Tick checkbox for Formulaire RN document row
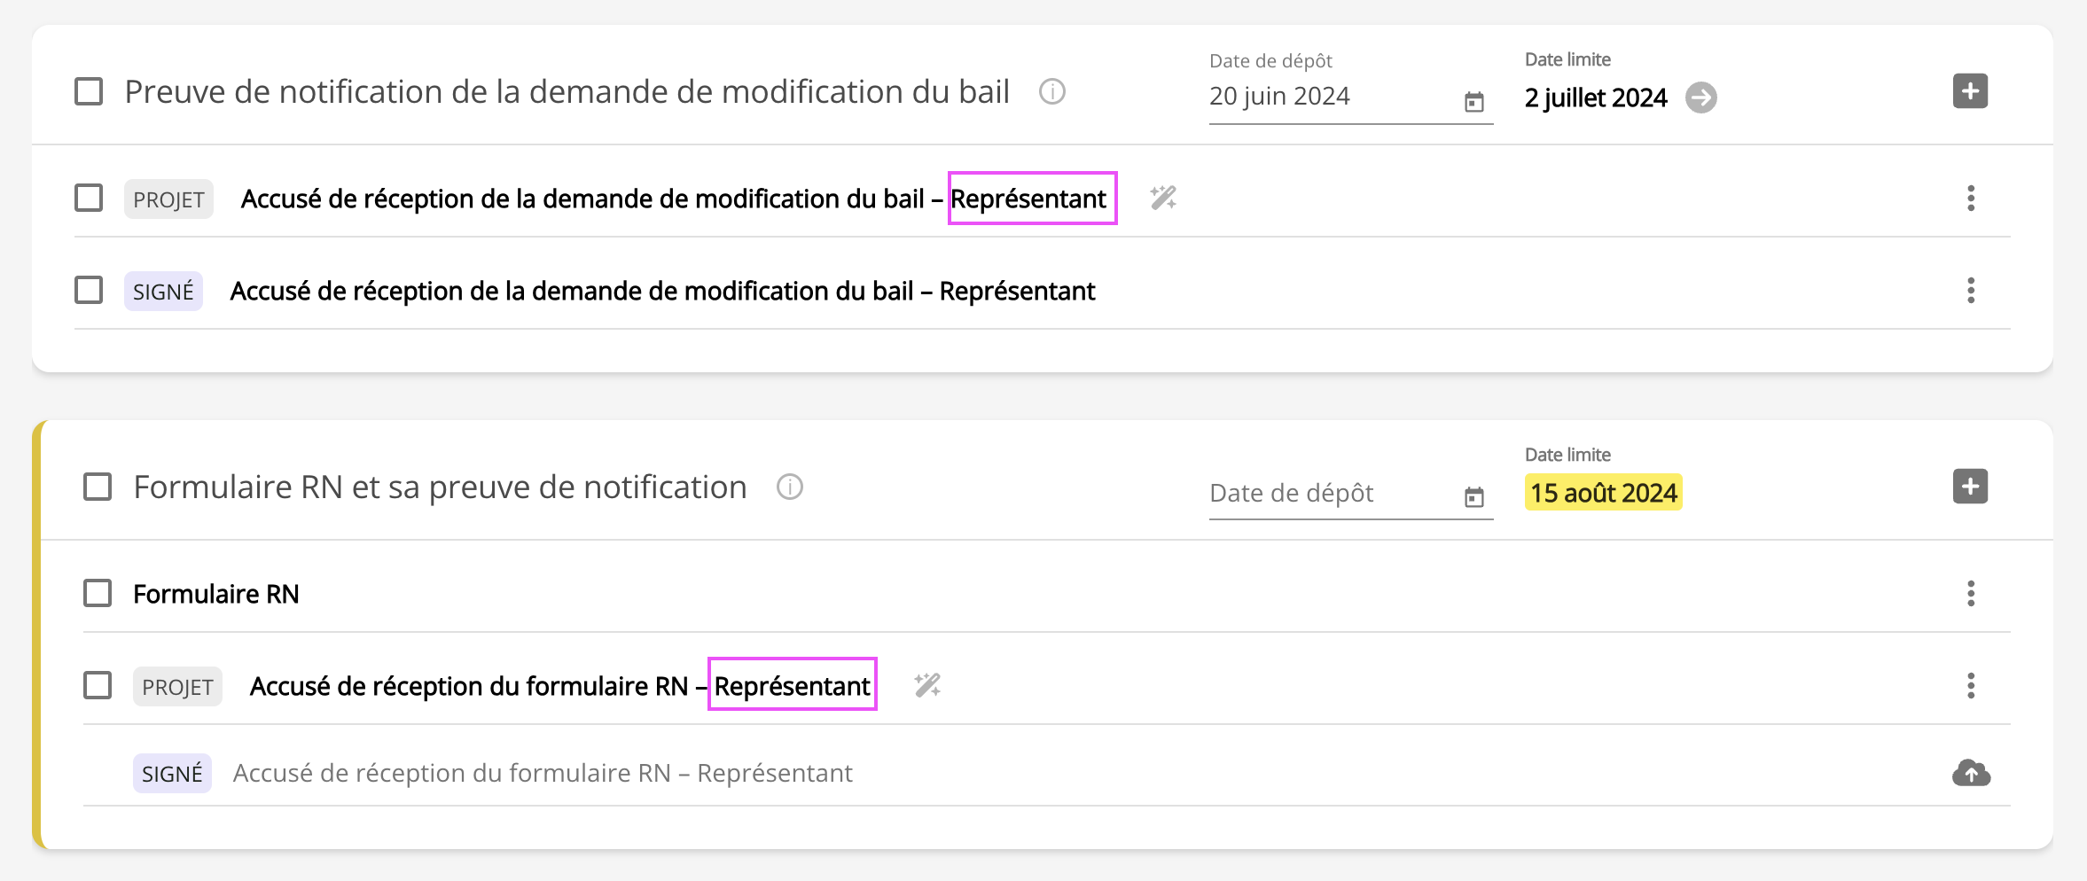2087x881 pixels. coord(98,593)
